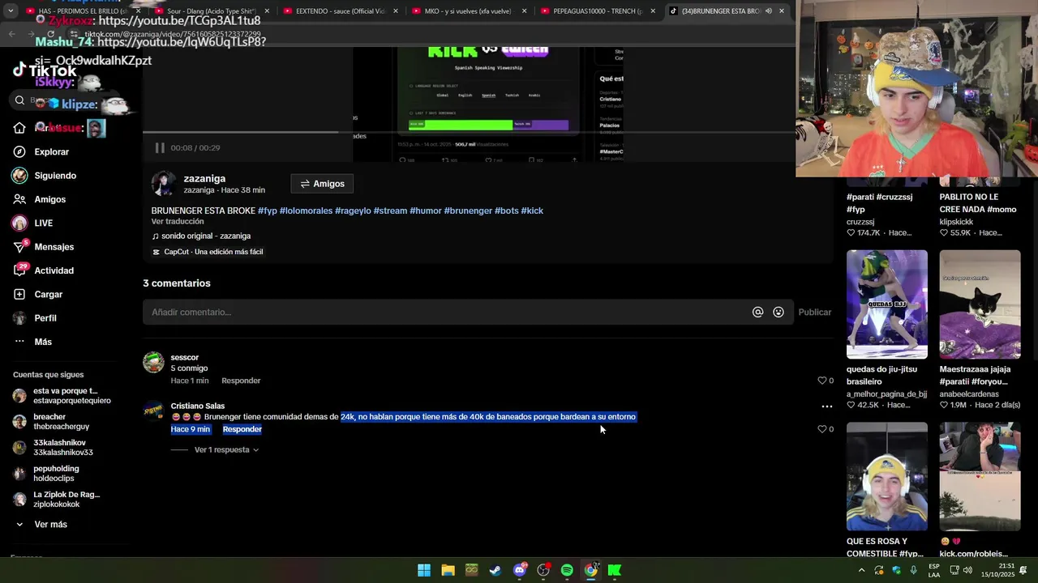Like sesscor's comment
Viewport: 1038px width, 583px height.
[x=822, y=381]
